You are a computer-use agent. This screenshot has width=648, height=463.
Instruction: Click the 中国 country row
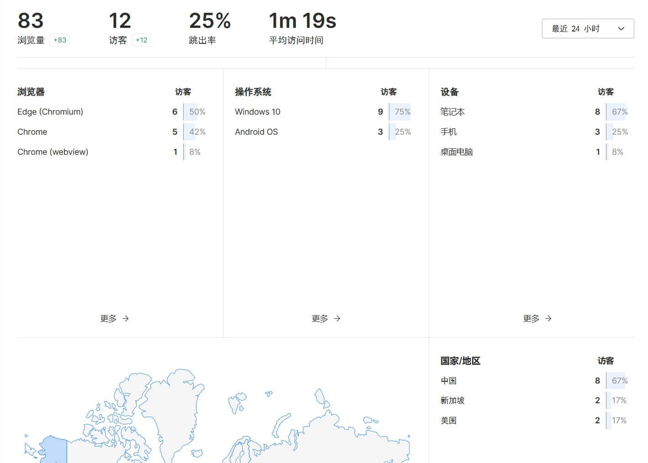[449, 380]
